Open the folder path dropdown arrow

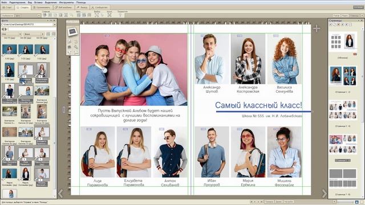coord(55,24)
